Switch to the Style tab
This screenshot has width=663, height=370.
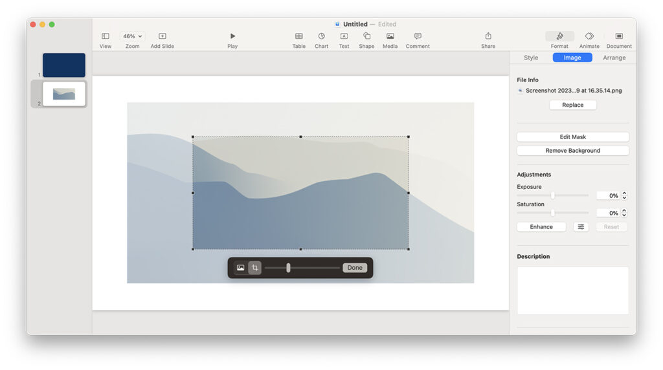pos(531,58)
